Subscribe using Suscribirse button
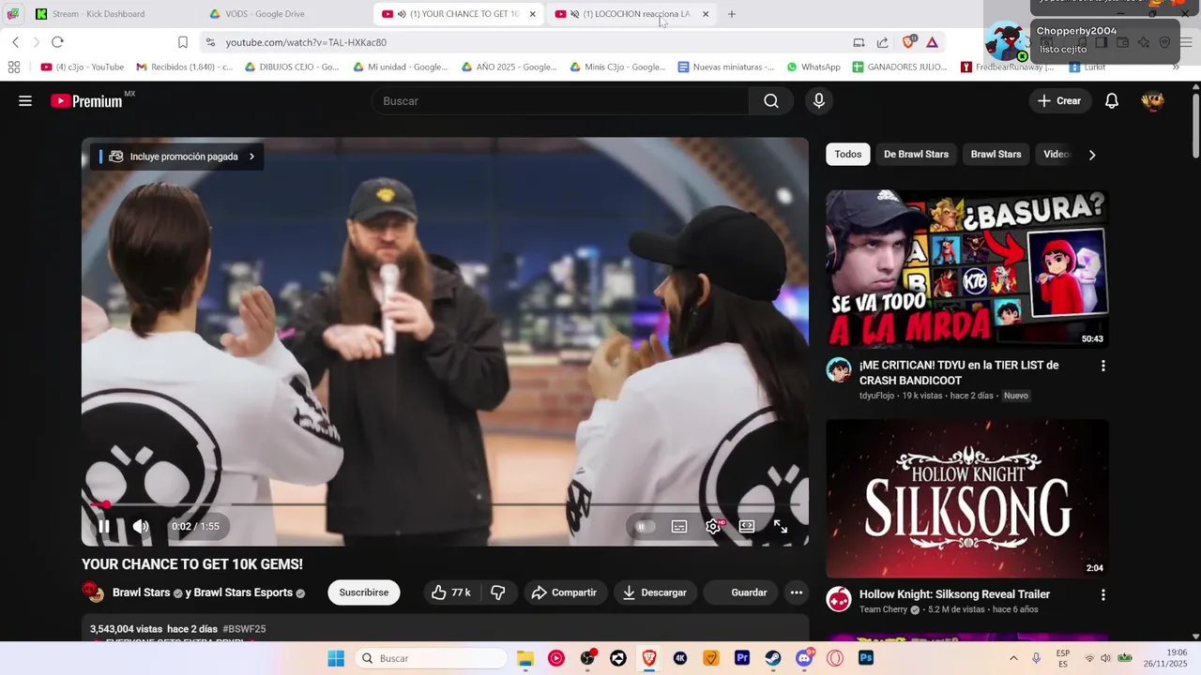Viewport: 1201px width, 675px height. click(x=364, y=592)
